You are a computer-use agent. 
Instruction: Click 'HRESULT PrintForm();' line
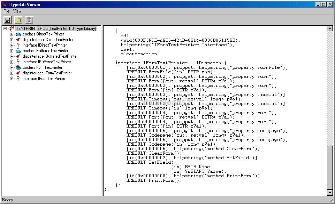click(154, 180)
